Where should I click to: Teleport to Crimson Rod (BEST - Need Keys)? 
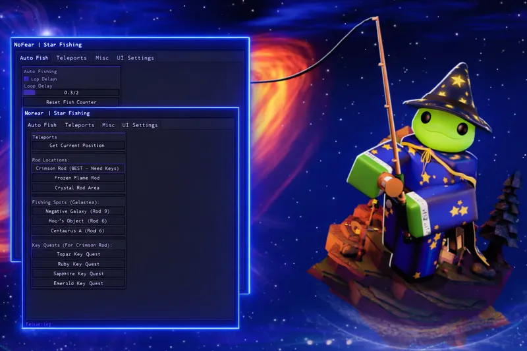78,169
